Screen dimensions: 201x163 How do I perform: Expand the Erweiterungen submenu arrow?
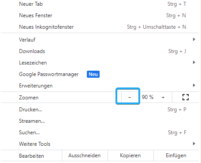tap(194, 85)
